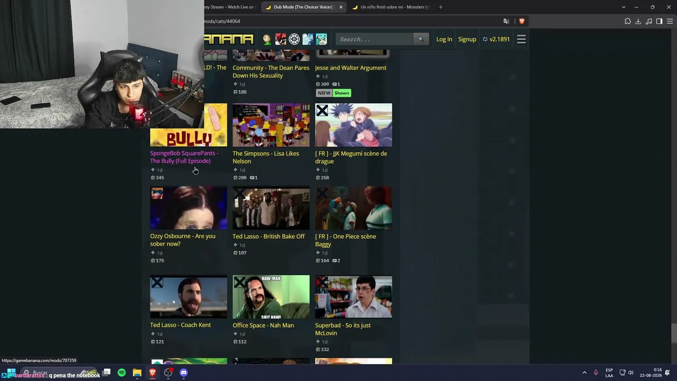
Task: Open [ FR ] - One Piece scène Baggy link
Action: [345, 240]
